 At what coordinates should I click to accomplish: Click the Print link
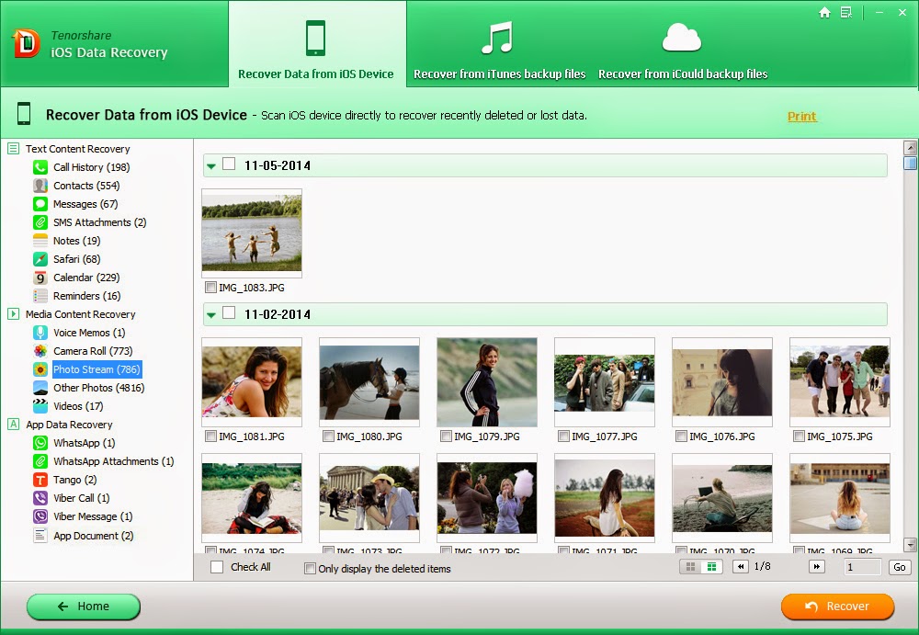[801, 116]
